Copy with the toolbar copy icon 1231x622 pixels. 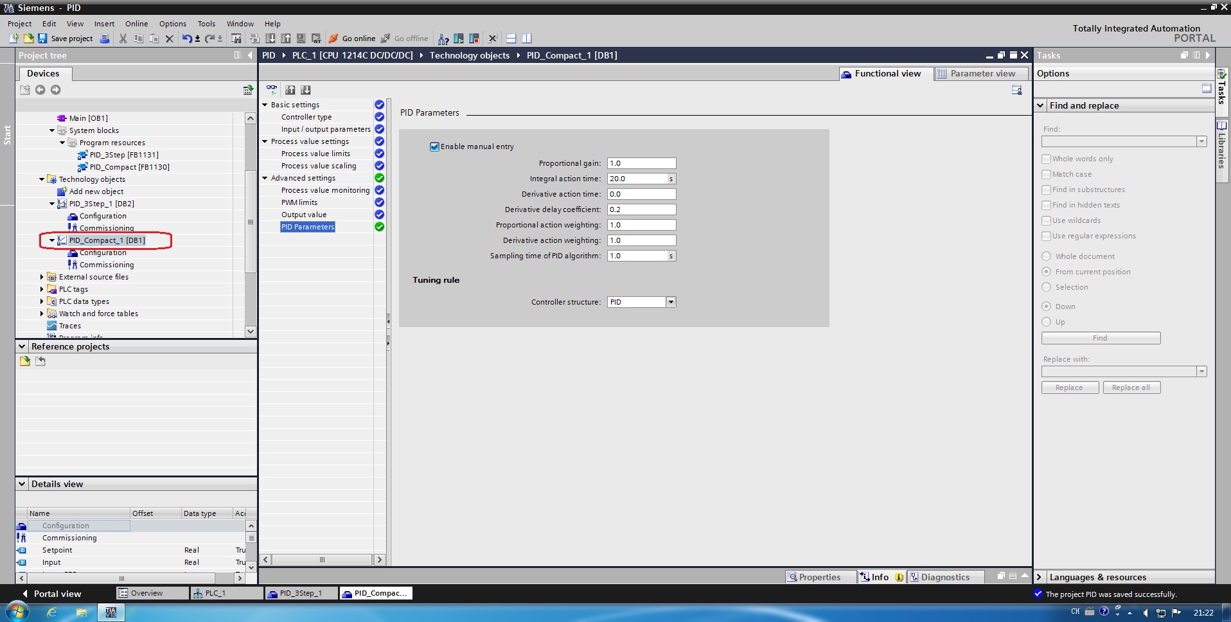pyautogui.click(x=138, y=39)
